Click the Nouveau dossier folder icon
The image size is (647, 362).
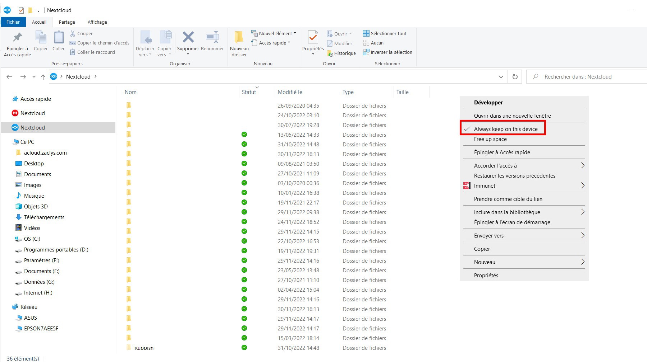[x=239, y=37]
